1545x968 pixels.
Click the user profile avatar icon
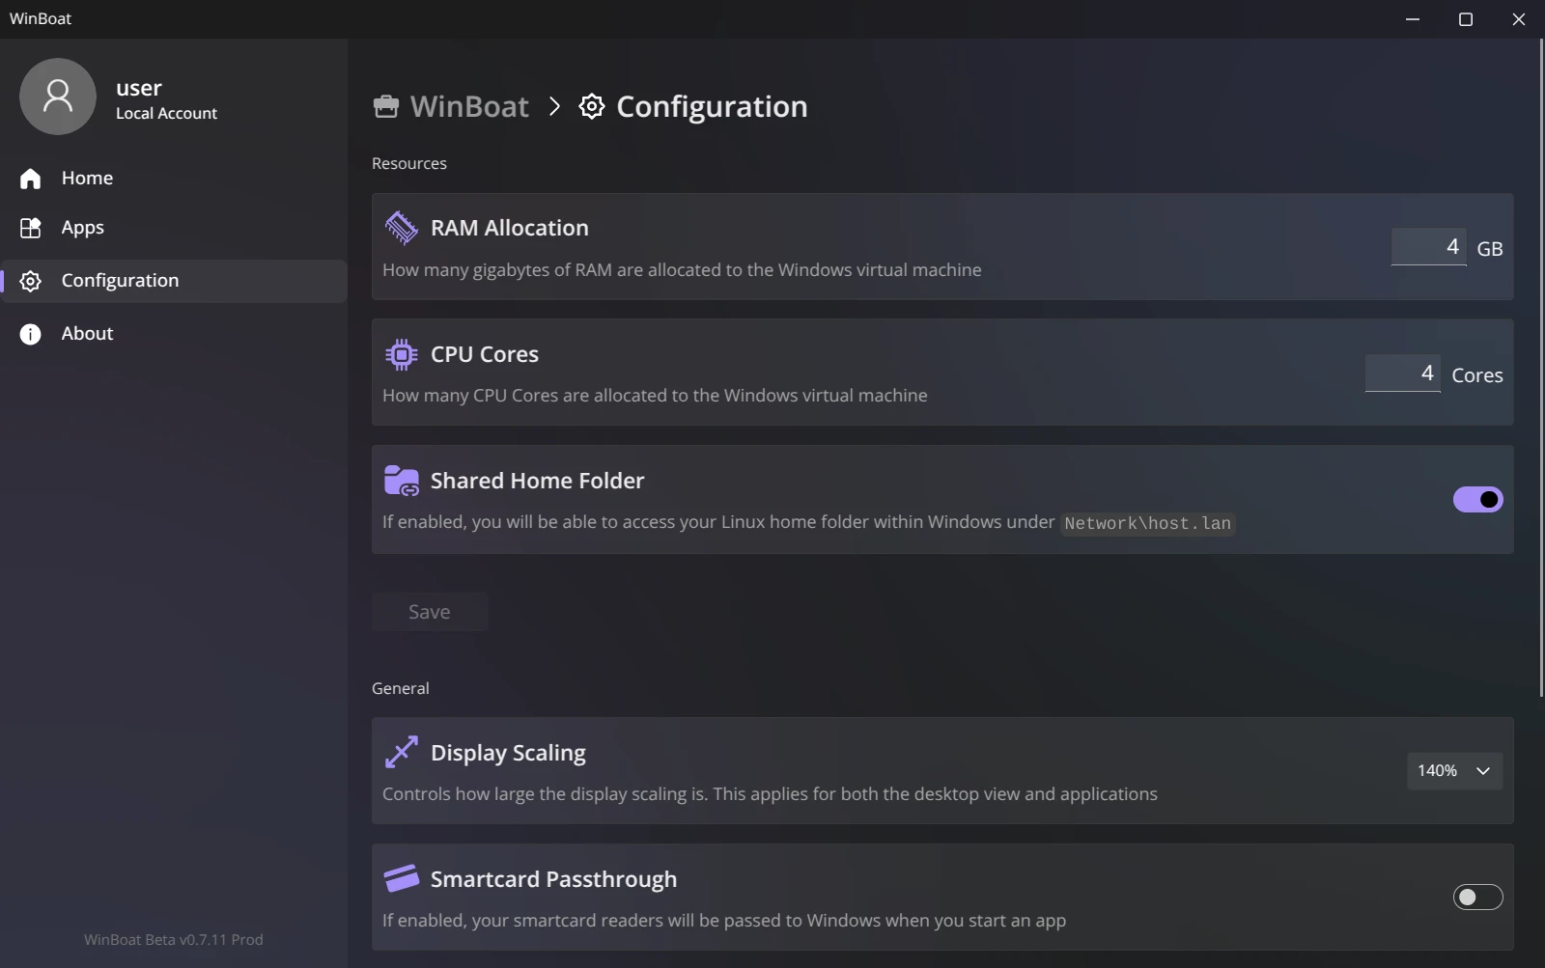click(58, 97)
